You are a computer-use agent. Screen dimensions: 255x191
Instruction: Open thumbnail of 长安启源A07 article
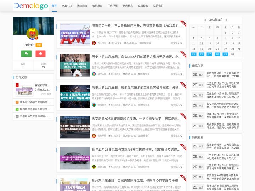[x=75, y=127]
